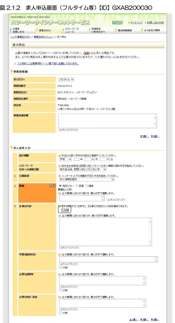Open 地方自治体、民間人材ビジネス共に可 dropdown
This screenshot has height=323, width=175.
tap(83, 169)
